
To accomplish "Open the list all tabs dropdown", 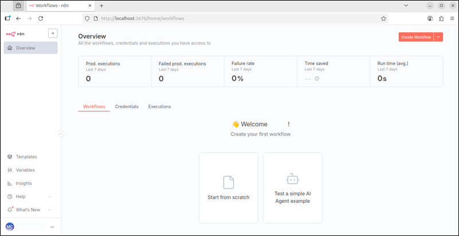I will tap(406, 5).
